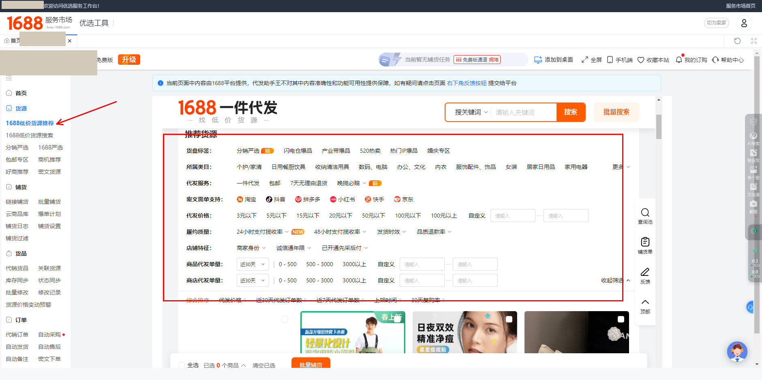Check the 日夜双效 acne product checkbox

click(509, 319)
